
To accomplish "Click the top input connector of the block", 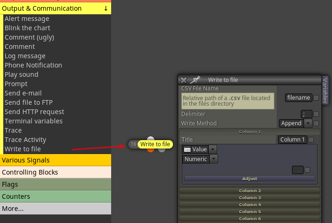I will pyautogui.click(x=151, y=139).
